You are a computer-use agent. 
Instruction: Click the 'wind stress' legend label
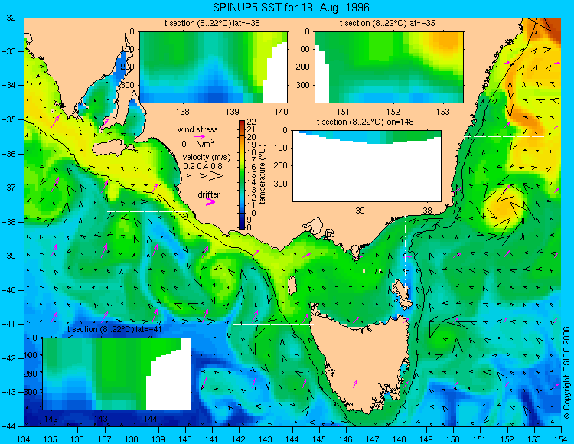point(197,129)
